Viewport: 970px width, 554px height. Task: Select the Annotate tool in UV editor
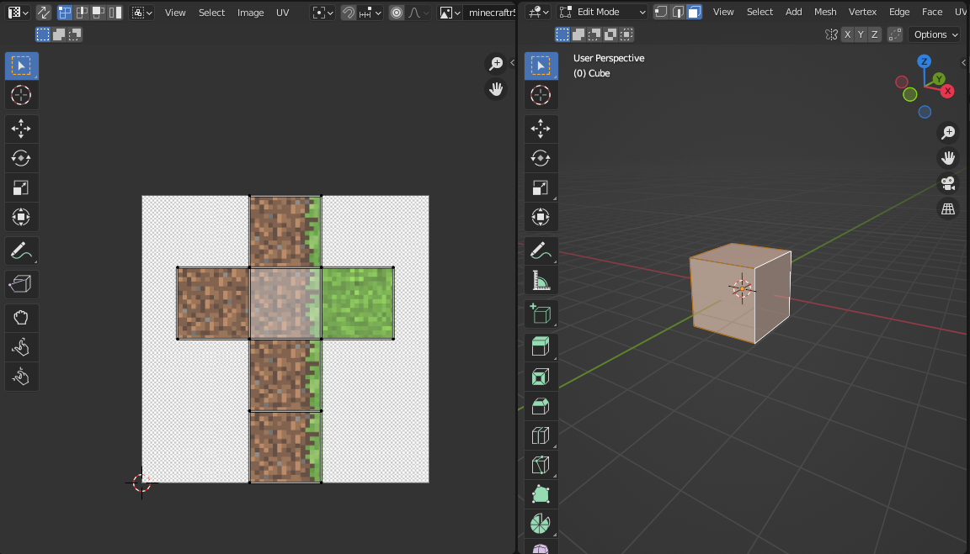(21, 251)
